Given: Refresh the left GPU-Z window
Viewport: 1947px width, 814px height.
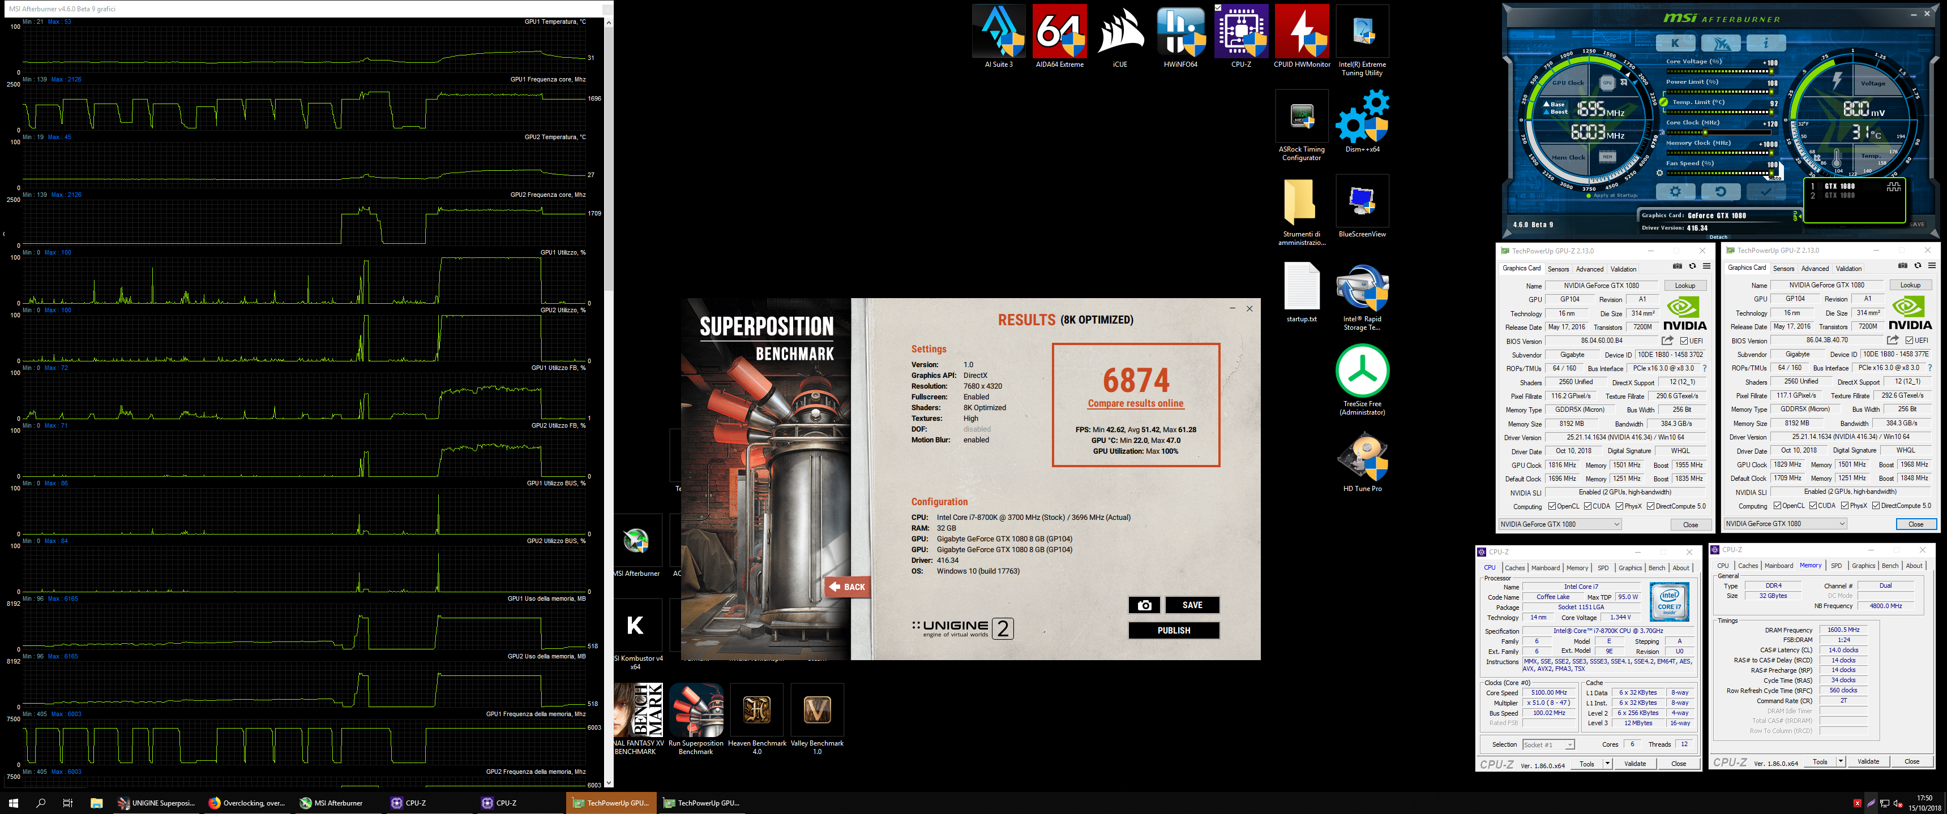Looking at the screenshot, I should [1692, 266].
